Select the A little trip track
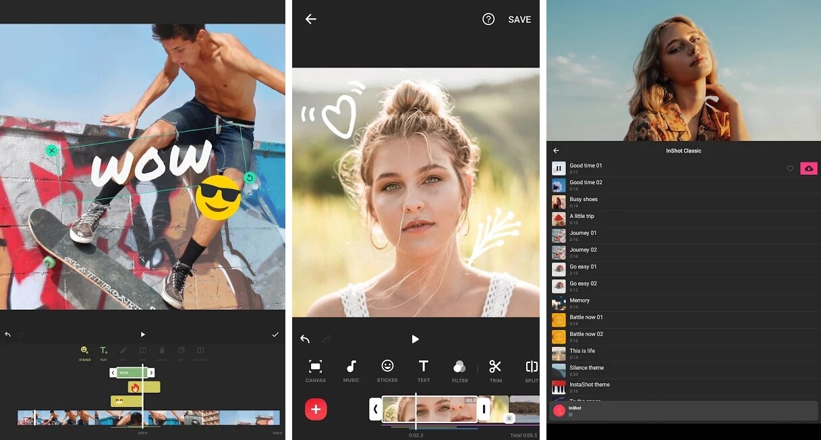Viewport: 821px width, 440px height. (685, 219)
